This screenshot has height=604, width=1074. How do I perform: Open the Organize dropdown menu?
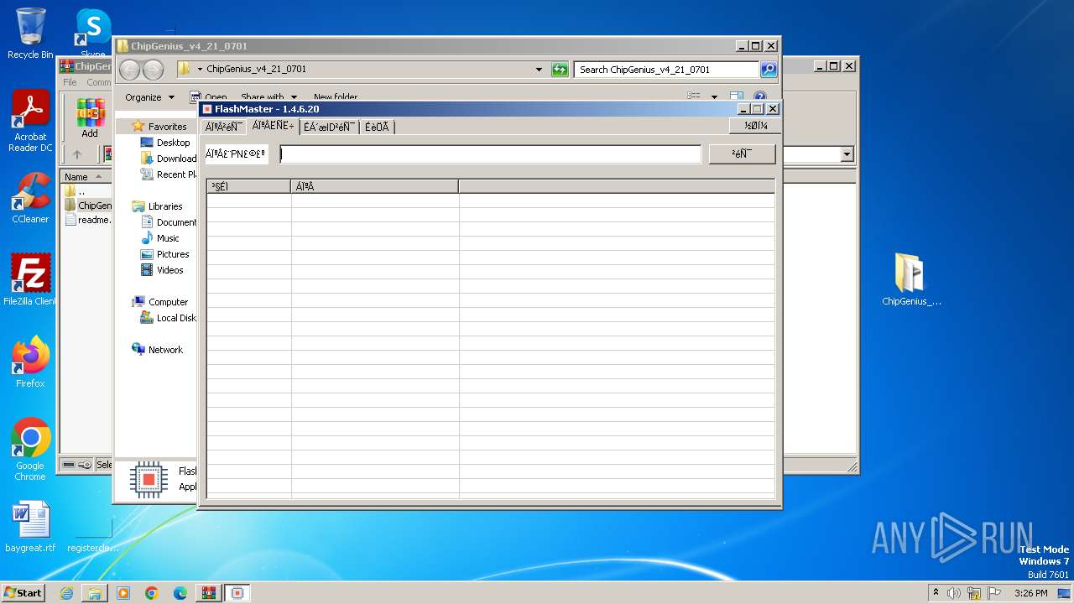(149, 97)
